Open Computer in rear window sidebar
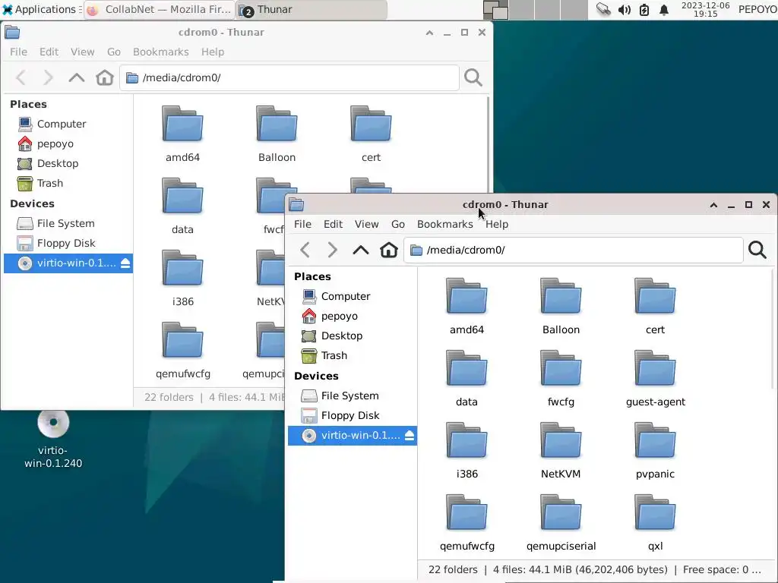Screen dimensions: 778x583 coord(62,124)
